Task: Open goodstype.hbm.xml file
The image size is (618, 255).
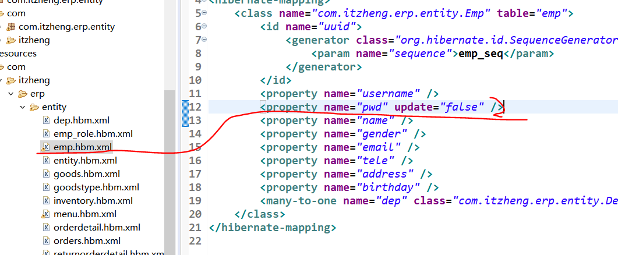Action: (x=96, y=187)
